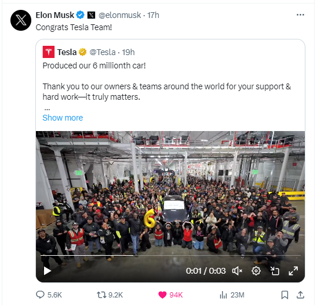The height and width of the screenshot is (305, 317).
Task: Bookmark this post
Action: (x=285, y=295)
